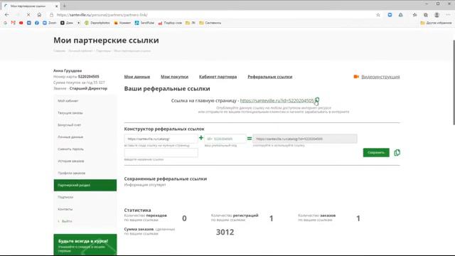Switch to Мои данные tab
Viewport: 455px width, 256px height.
137,77
